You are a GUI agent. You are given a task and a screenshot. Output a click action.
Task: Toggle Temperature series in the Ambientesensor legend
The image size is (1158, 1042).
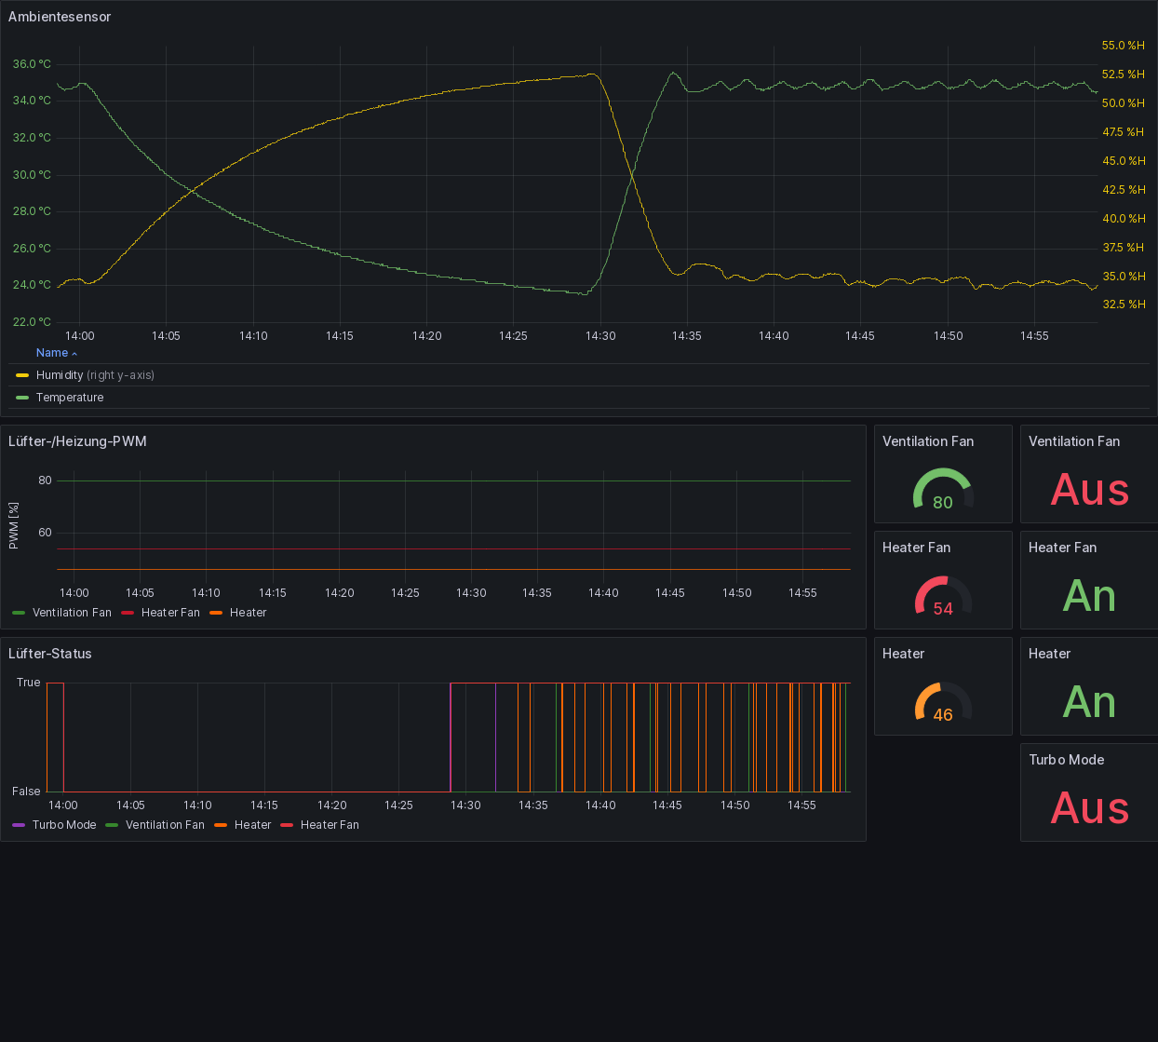click(x=70, y=398)
